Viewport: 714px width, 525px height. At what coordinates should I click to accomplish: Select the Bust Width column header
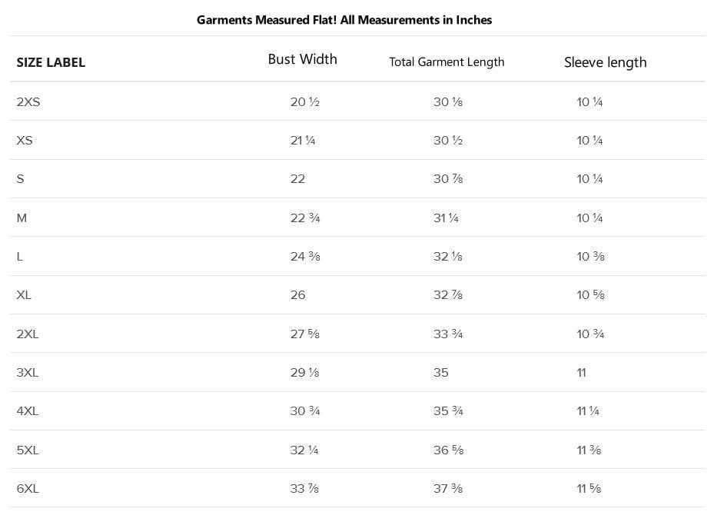coord(302,59)
